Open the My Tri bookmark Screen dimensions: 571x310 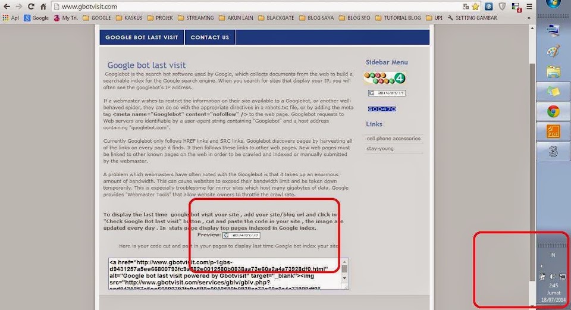pyautogui.click(x=66, y=17)
